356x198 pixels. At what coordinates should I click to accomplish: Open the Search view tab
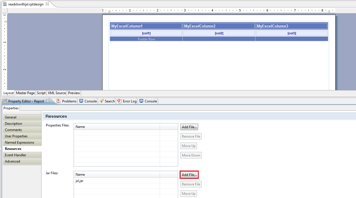[107, 101]
